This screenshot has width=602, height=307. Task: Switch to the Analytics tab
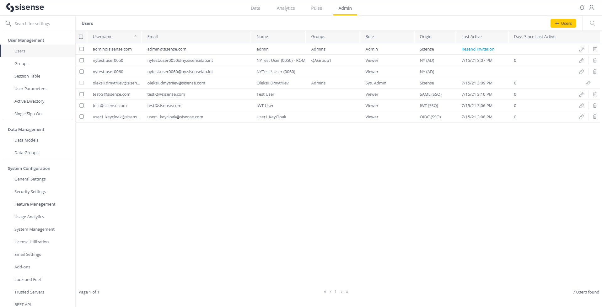(286, 8)
